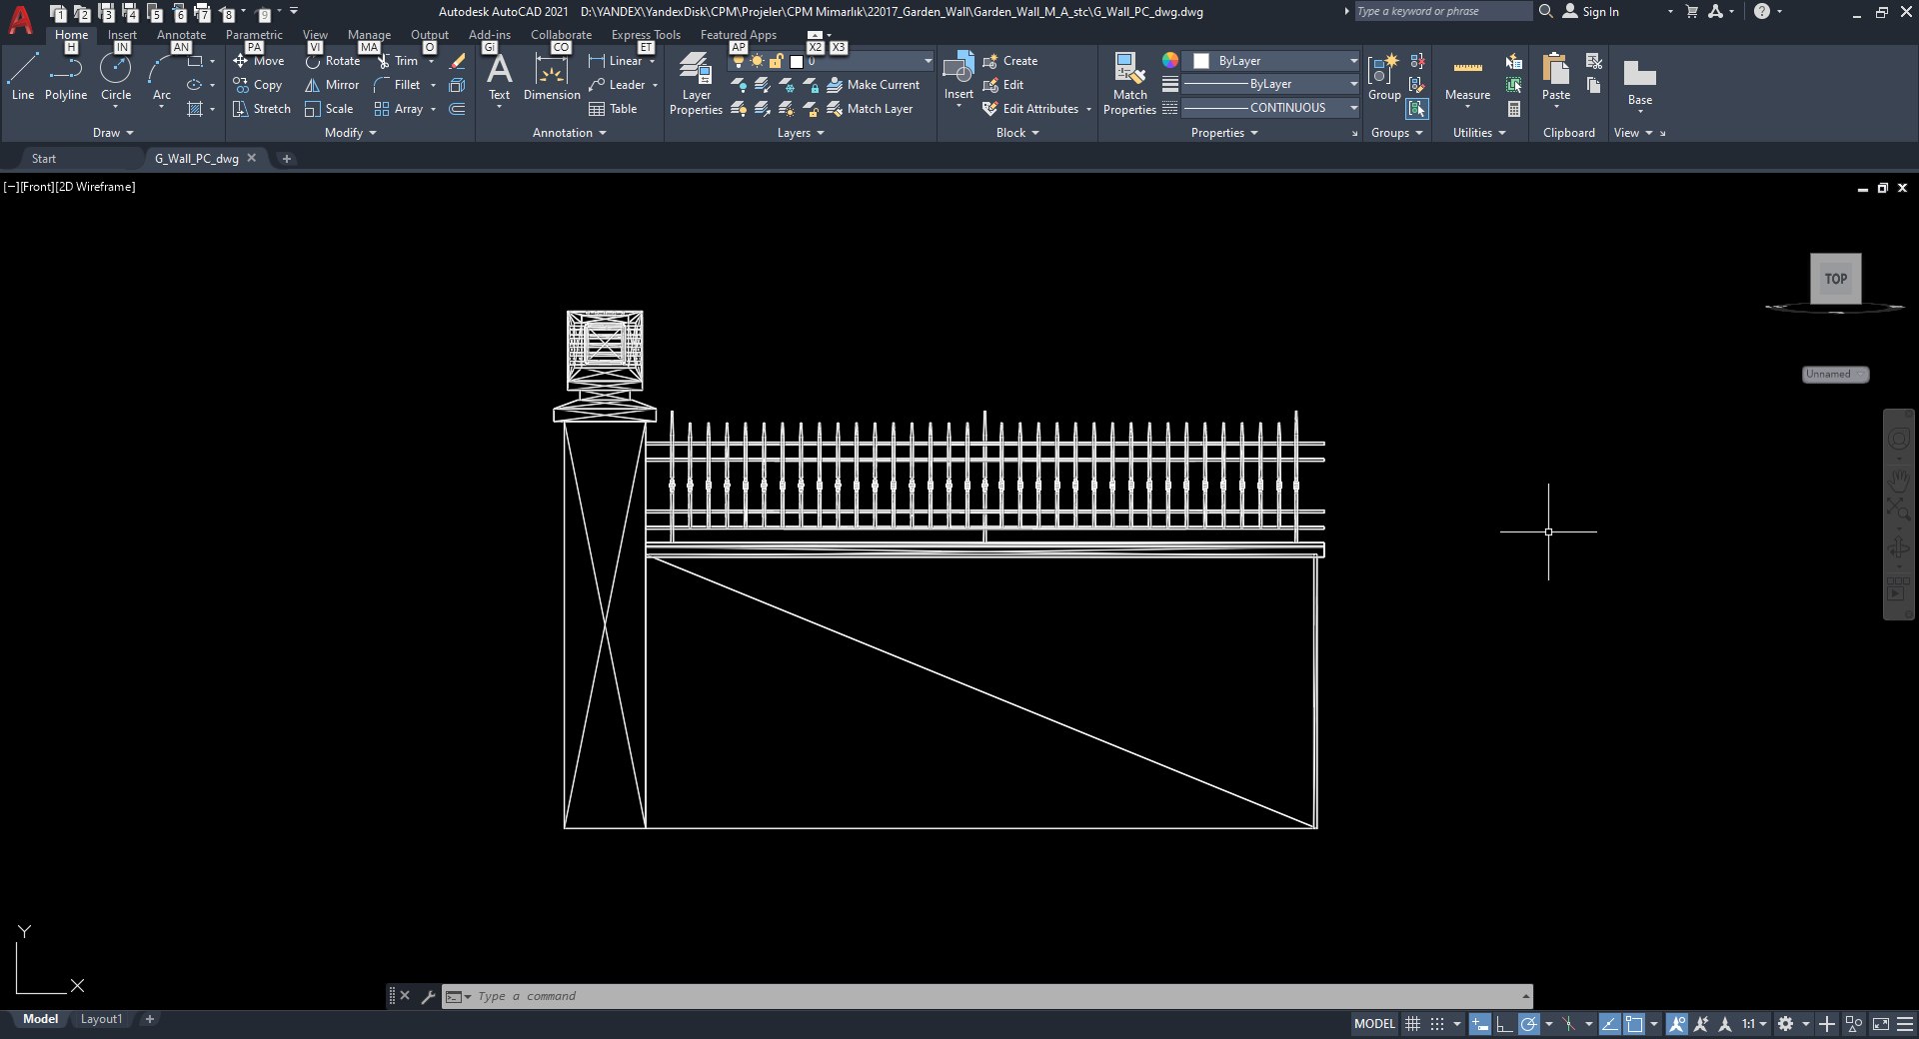The width and height of the screenshot is (1919, 1039).
Task: Toggle dynamic input in status bar
Action: [x=1480, y=1024]
